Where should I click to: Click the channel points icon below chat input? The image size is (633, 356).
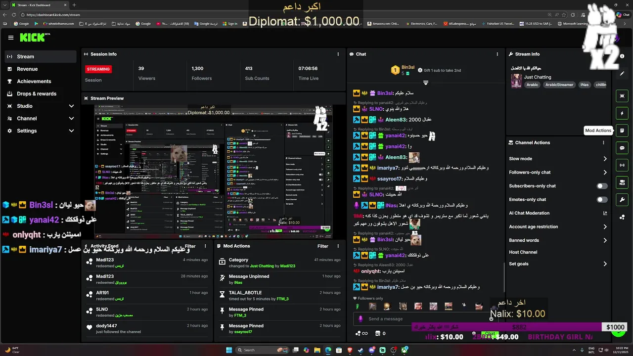tap(362, 333)
